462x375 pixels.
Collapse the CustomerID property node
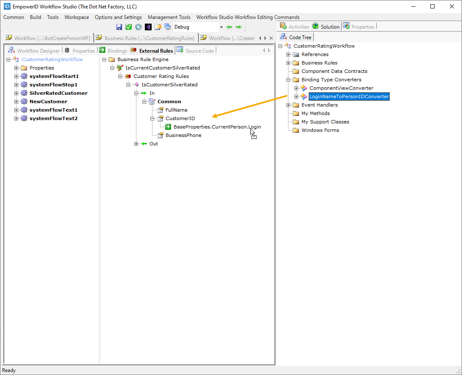pos(152,118)
